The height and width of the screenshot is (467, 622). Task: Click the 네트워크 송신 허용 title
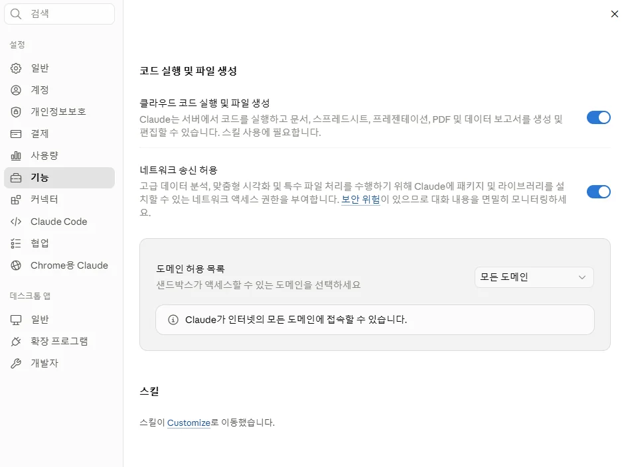tap(179, 170)
